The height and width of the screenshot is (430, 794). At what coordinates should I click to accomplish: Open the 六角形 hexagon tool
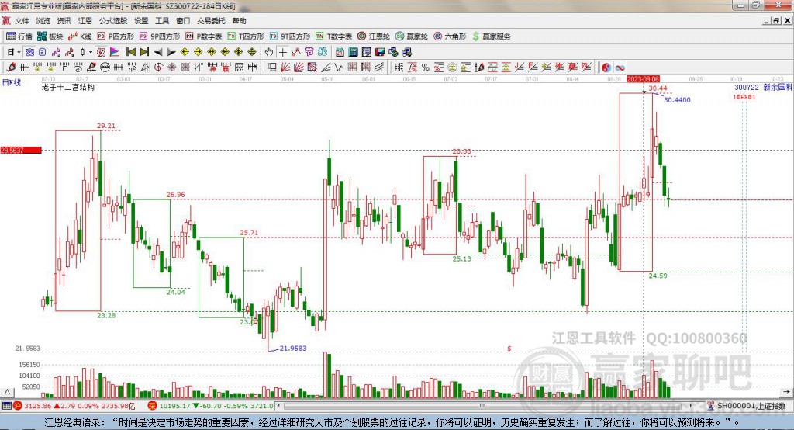pos(450,36)
